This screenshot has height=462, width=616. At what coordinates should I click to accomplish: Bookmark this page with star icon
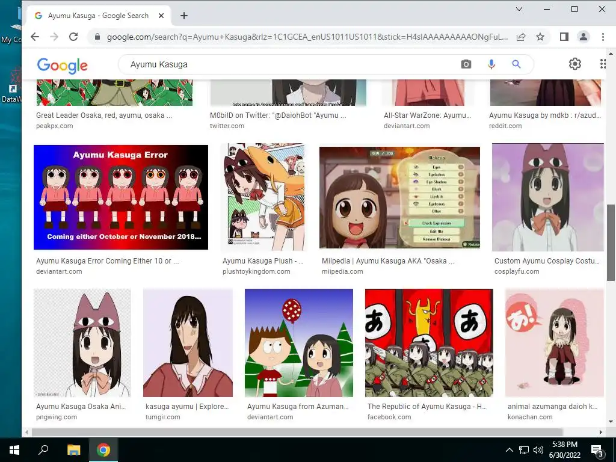tap(540, 37)
